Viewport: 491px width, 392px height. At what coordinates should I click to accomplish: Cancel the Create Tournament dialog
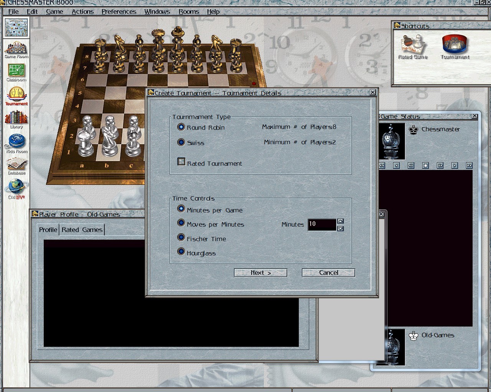point(329,273)
